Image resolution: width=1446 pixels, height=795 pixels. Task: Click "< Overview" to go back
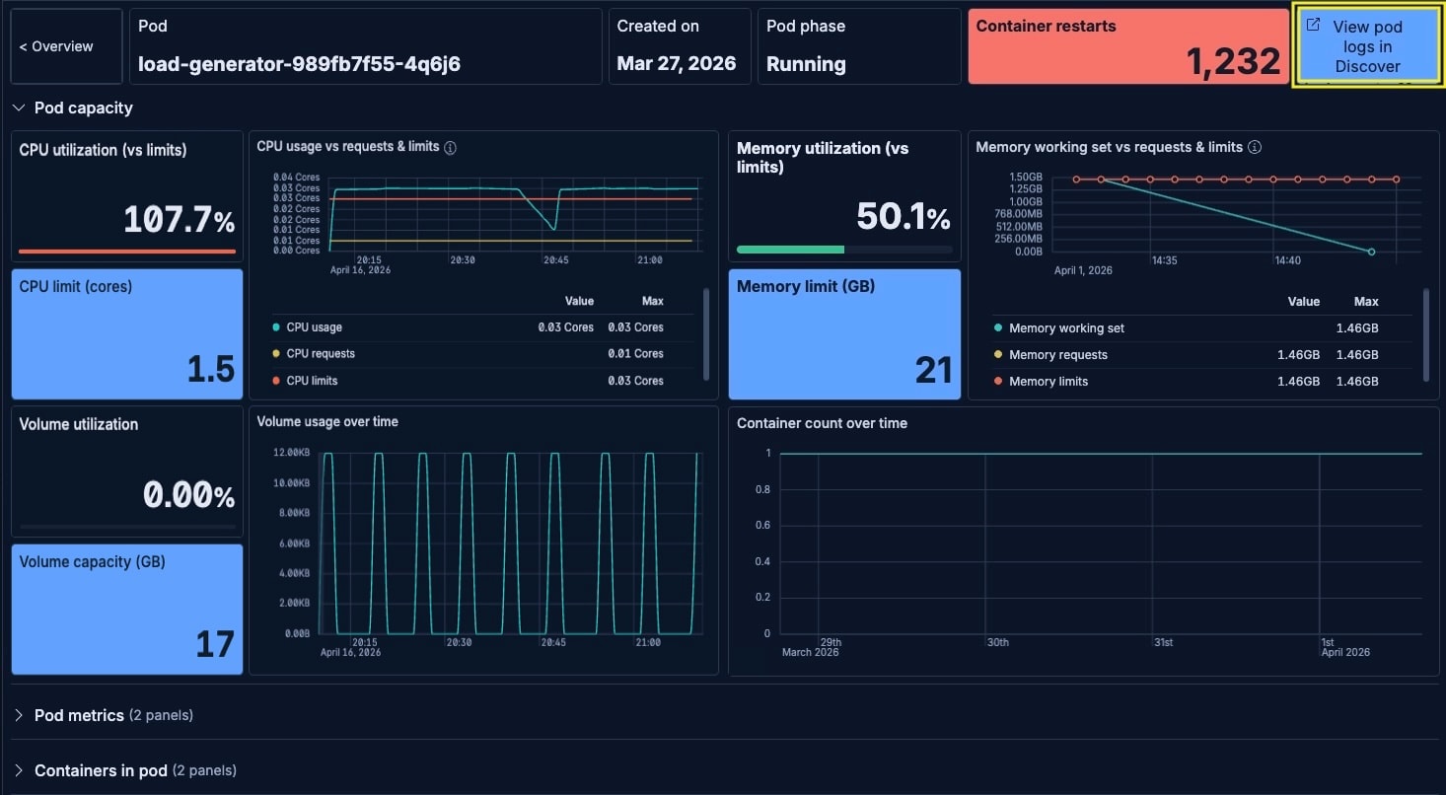coord(58,45)
